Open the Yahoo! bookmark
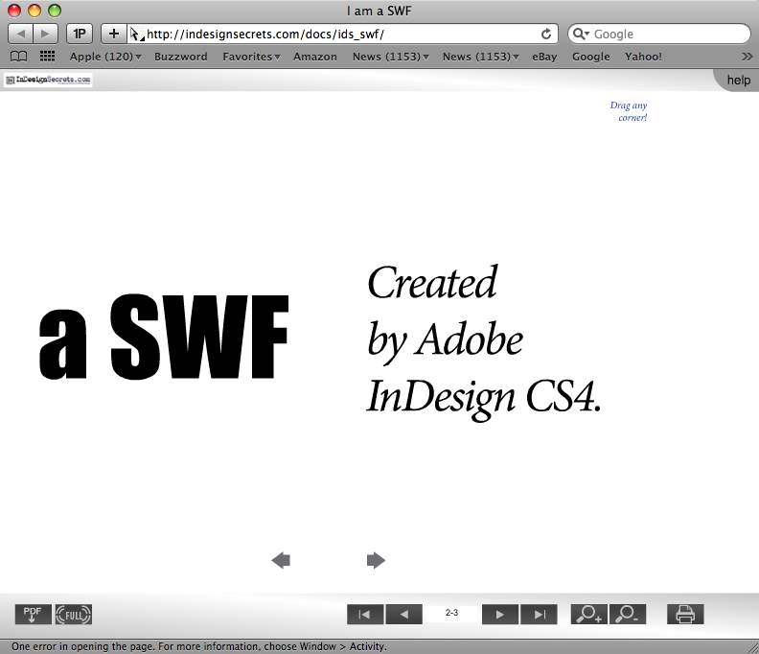Viewport: 759px width, 654px height. (x=643, y=57)
